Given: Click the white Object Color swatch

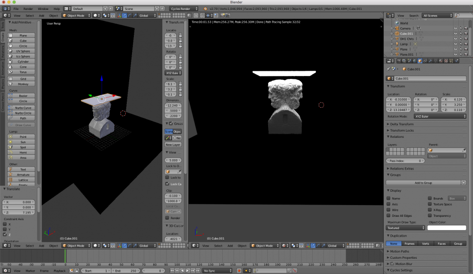Looking at the screenshot, I should click(447, 228).
